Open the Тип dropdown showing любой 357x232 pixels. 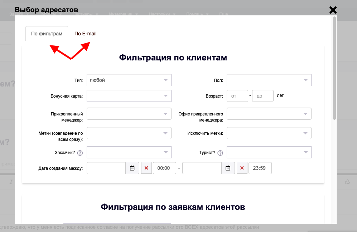129,80
